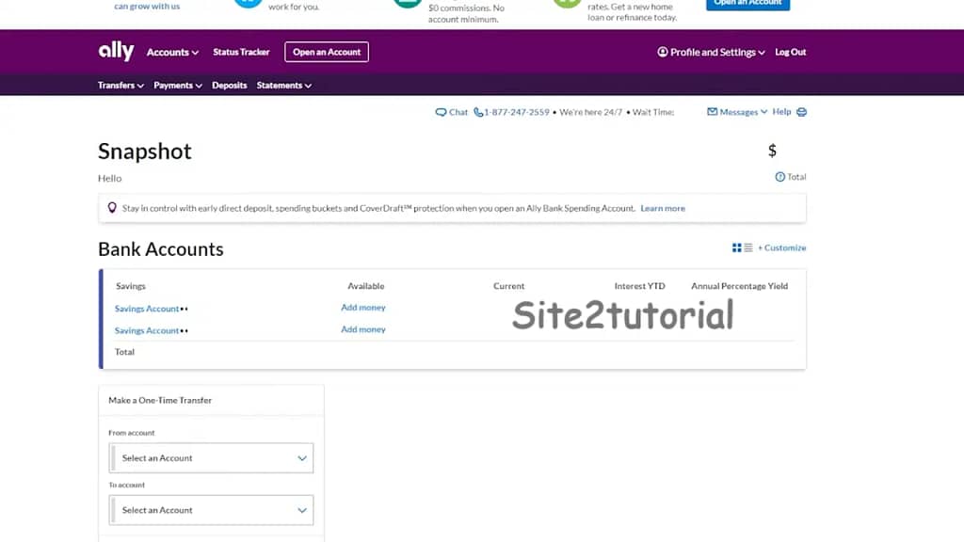Open the From account selector
This screenshot has height=542, width=964.
(211, 458)
